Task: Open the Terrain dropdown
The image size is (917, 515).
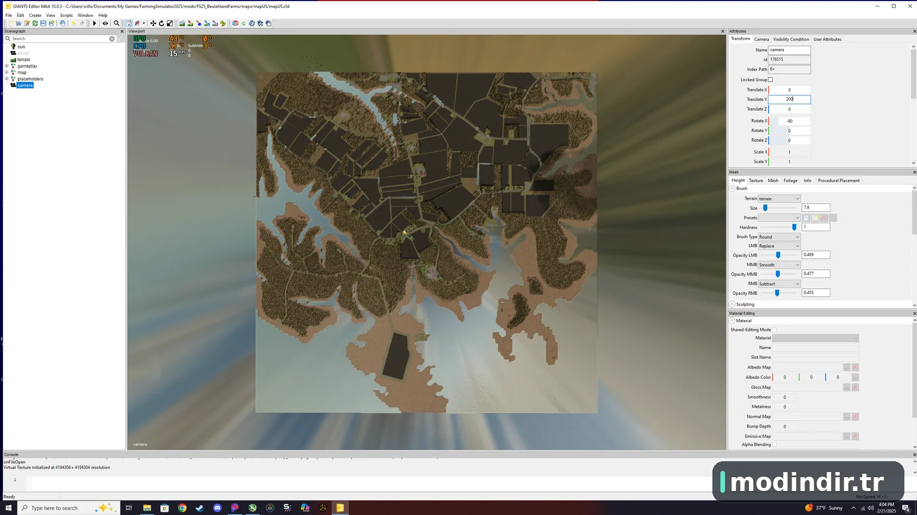Action: [x=779, y=199]
